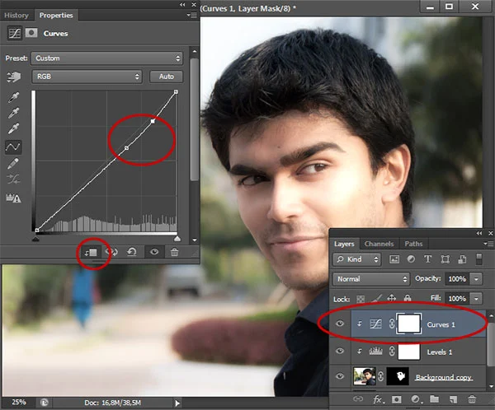The height and width of the screenshot is (410, 495).
Task: Filter layers by shape layers icon
Action: point(445,259)
